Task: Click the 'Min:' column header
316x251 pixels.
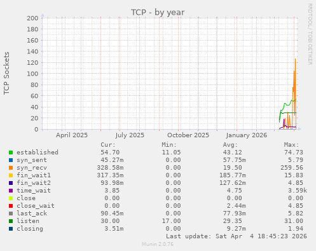Action: 169,145
